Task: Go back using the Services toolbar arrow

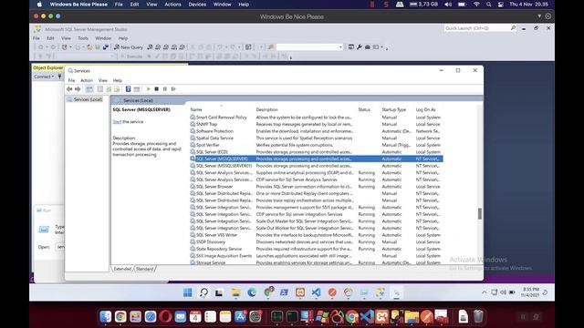Action: [69, 89]
